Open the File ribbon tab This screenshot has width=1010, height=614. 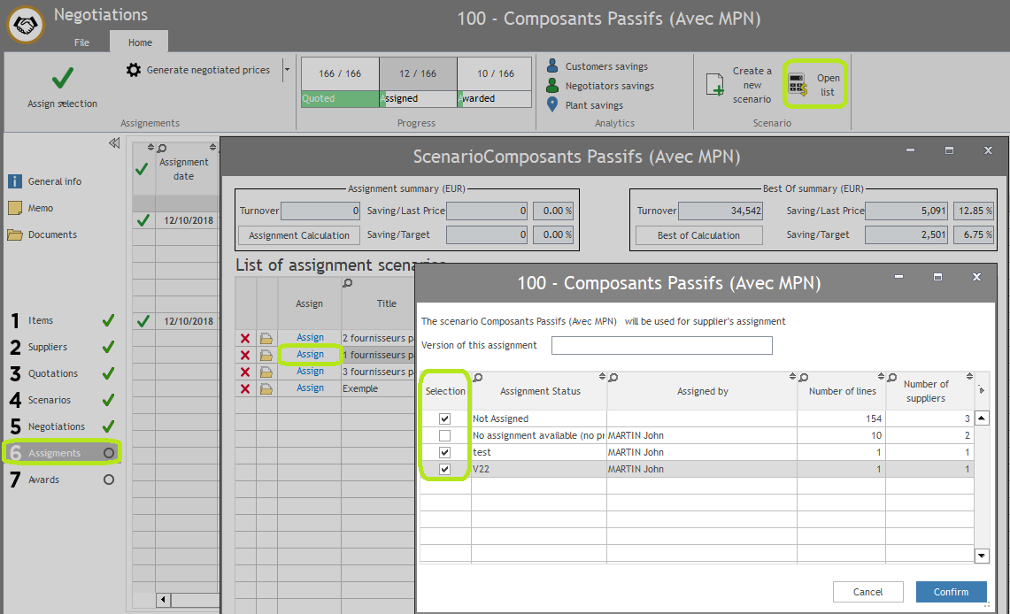click(81, 42)
